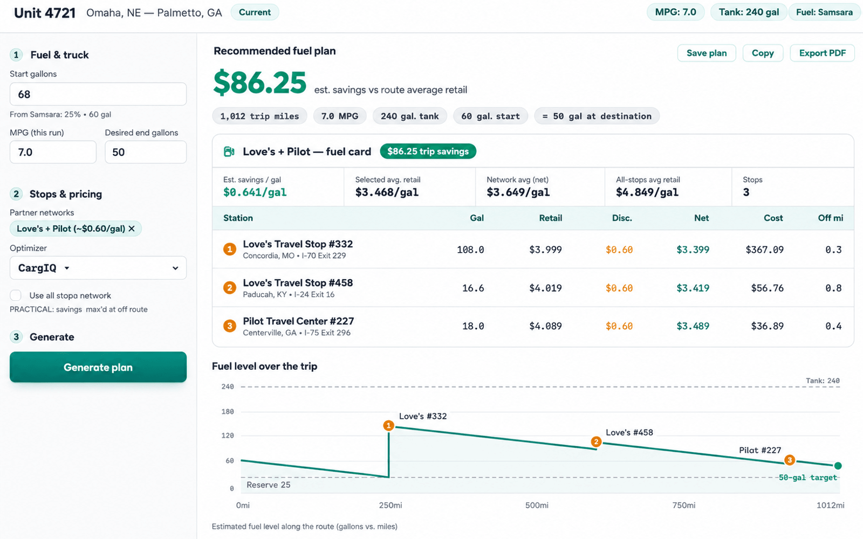The height and width of the screenshot is (539, 863).
Task: Click the 50 gal at destination chip
Action: [x=597, y=116]
